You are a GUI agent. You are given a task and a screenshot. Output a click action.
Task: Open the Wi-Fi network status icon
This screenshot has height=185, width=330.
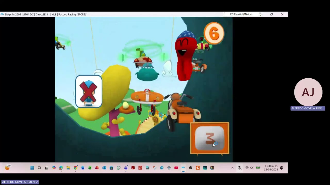(247, 168)
